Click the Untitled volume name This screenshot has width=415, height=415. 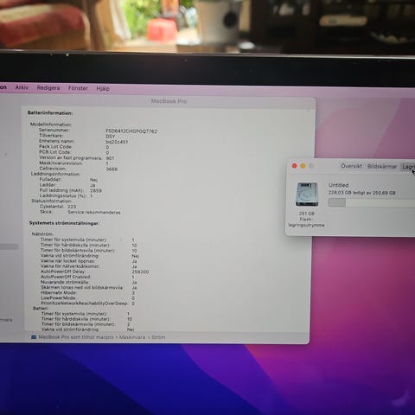tap(338, 185)
